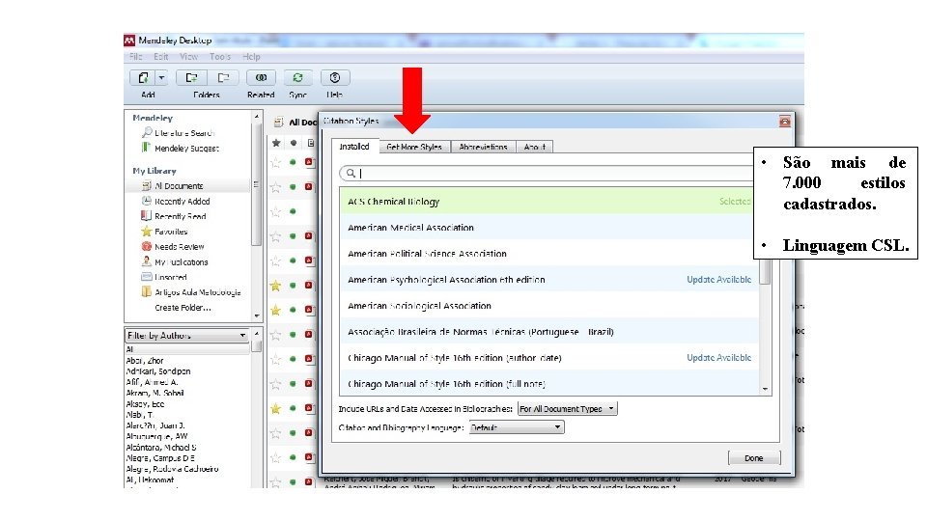This screenshot has height=521, width=927.
Task: Switch to the About tab
Action: [534, 147]
